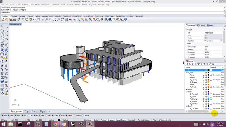This screenshot has height=127, width=226.
Task: Toggle the Mid osnap checkbox
Action: tap(22, 115)
